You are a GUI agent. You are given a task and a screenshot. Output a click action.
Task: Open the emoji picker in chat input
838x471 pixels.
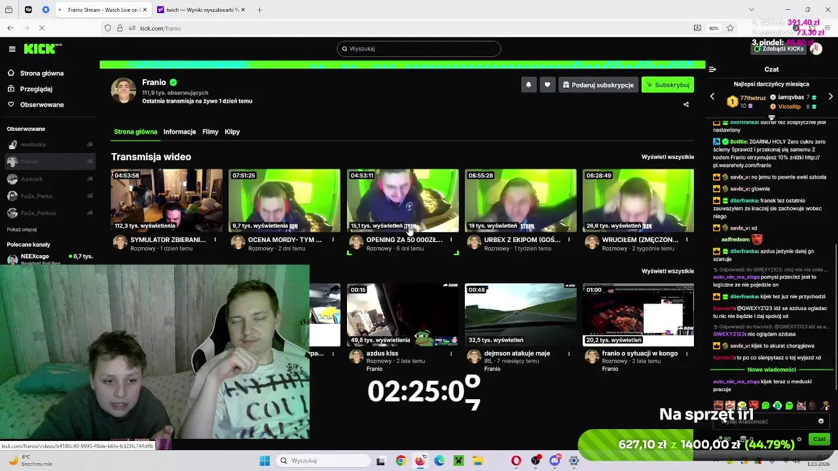pos(821,421)
